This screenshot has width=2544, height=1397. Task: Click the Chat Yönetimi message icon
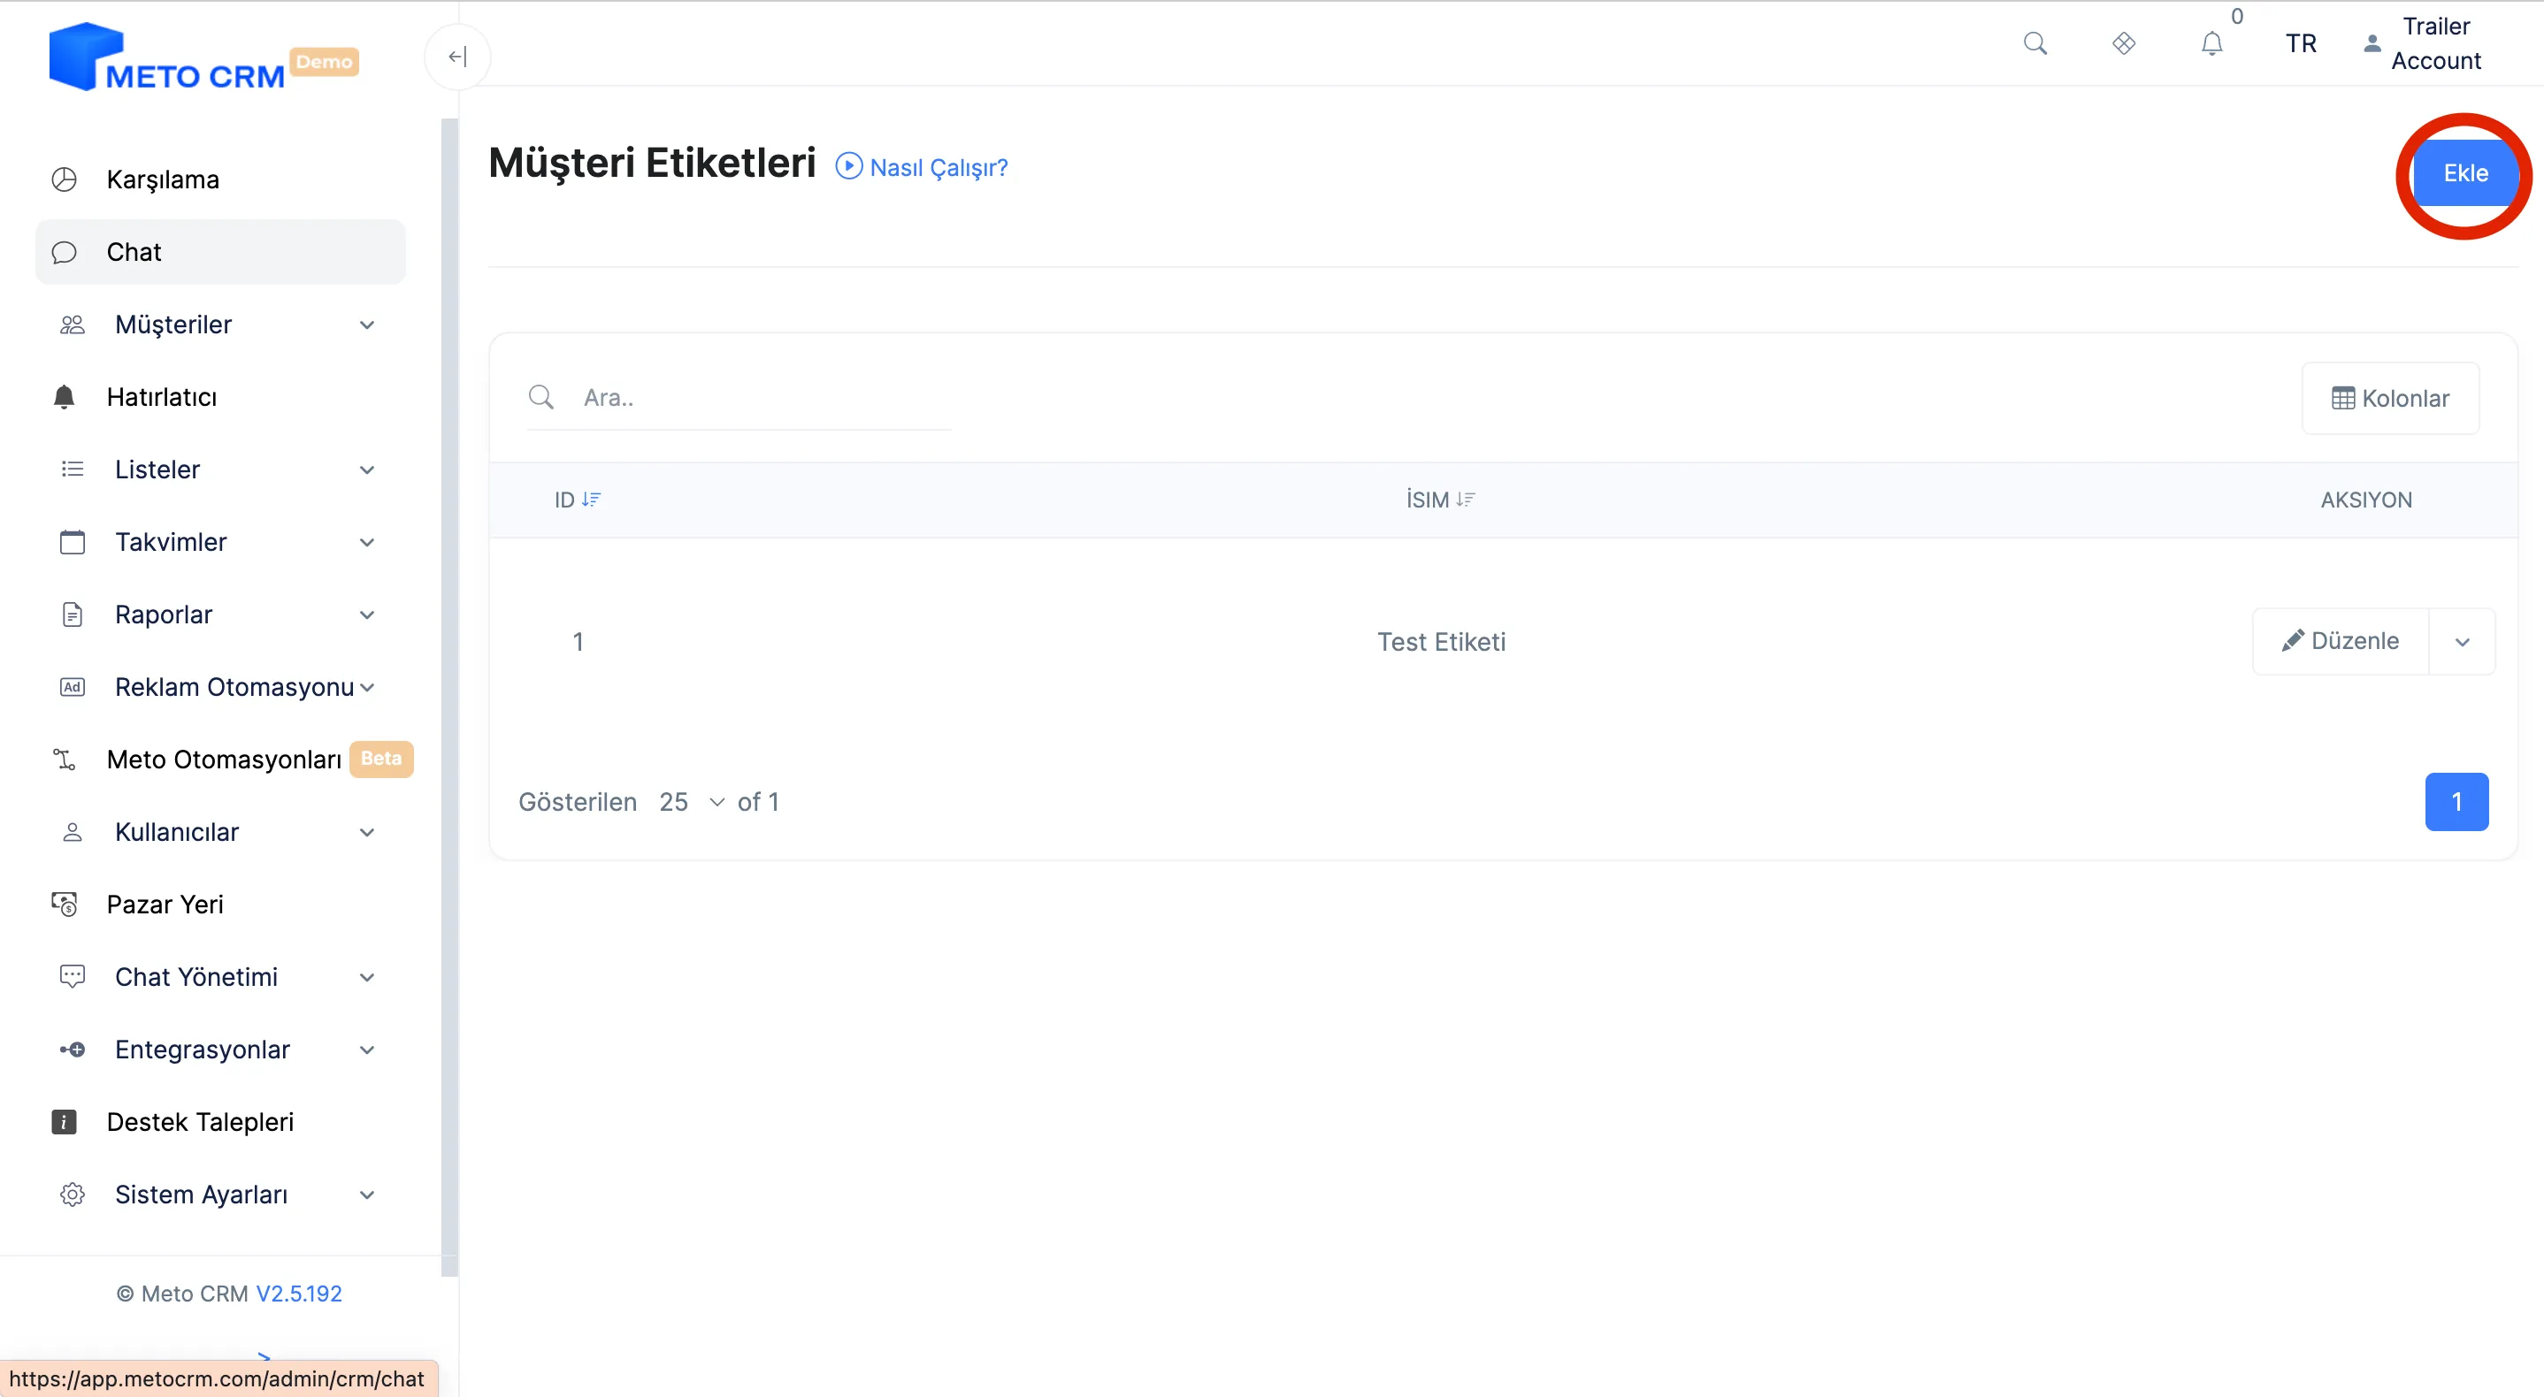(73, 977)
